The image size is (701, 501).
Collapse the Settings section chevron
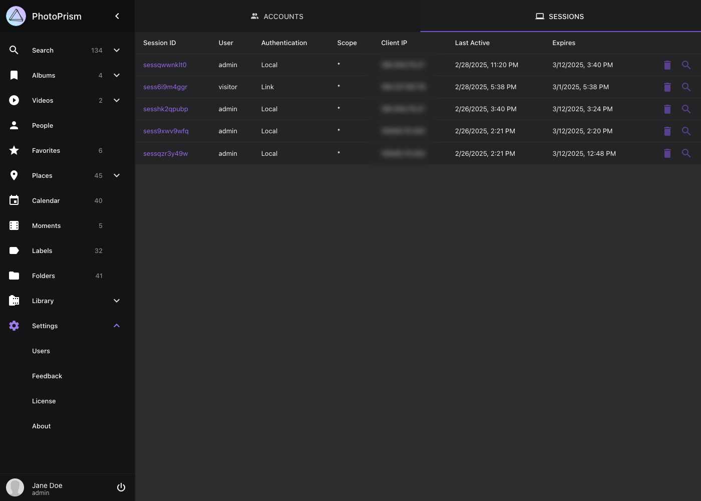pos(117,326)
